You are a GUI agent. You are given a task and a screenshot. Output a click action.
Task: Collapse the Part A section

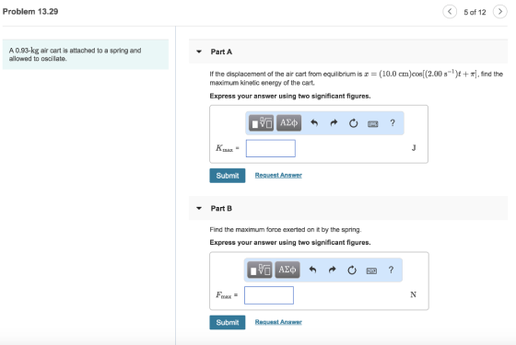[x=199, y=52]
